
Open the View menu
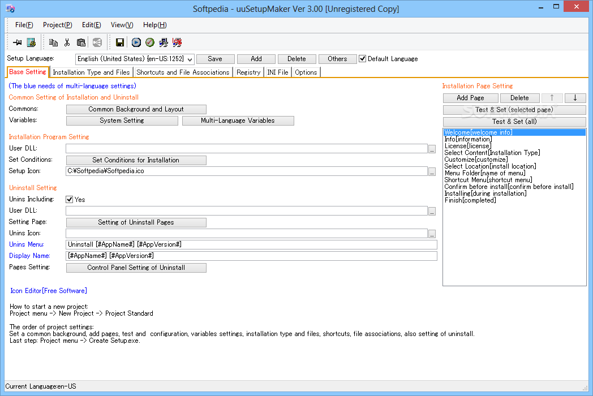tap(122, 25)
